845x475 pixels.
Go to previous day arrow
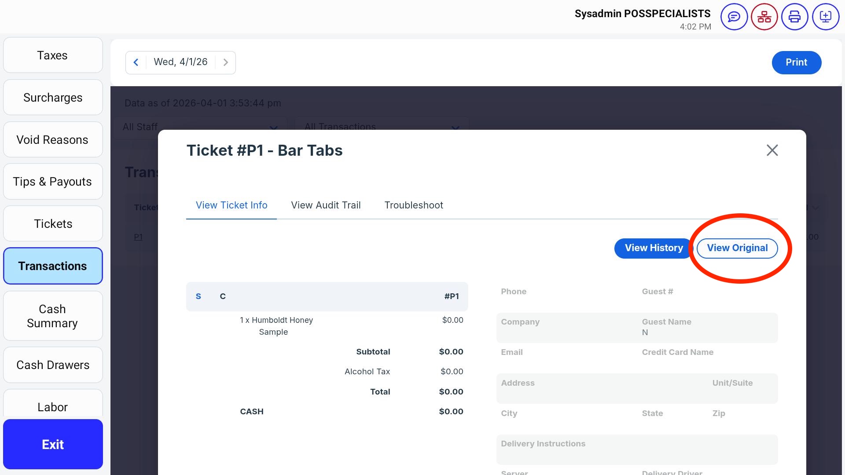point(136,62)
